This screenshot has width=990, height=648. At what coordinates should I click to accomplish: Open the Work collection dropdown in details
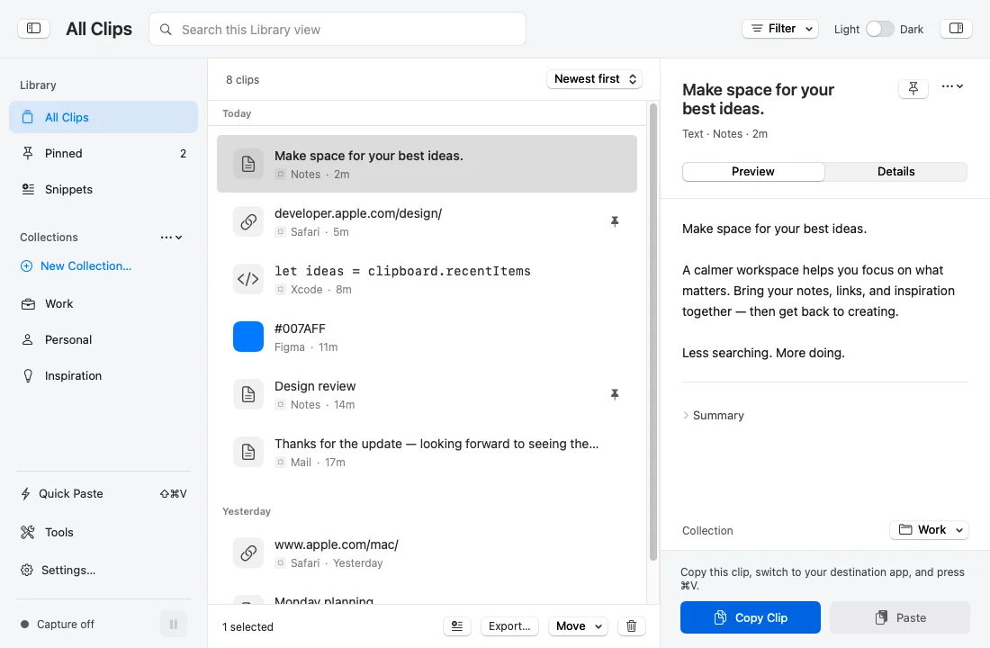tap(929, 529)
